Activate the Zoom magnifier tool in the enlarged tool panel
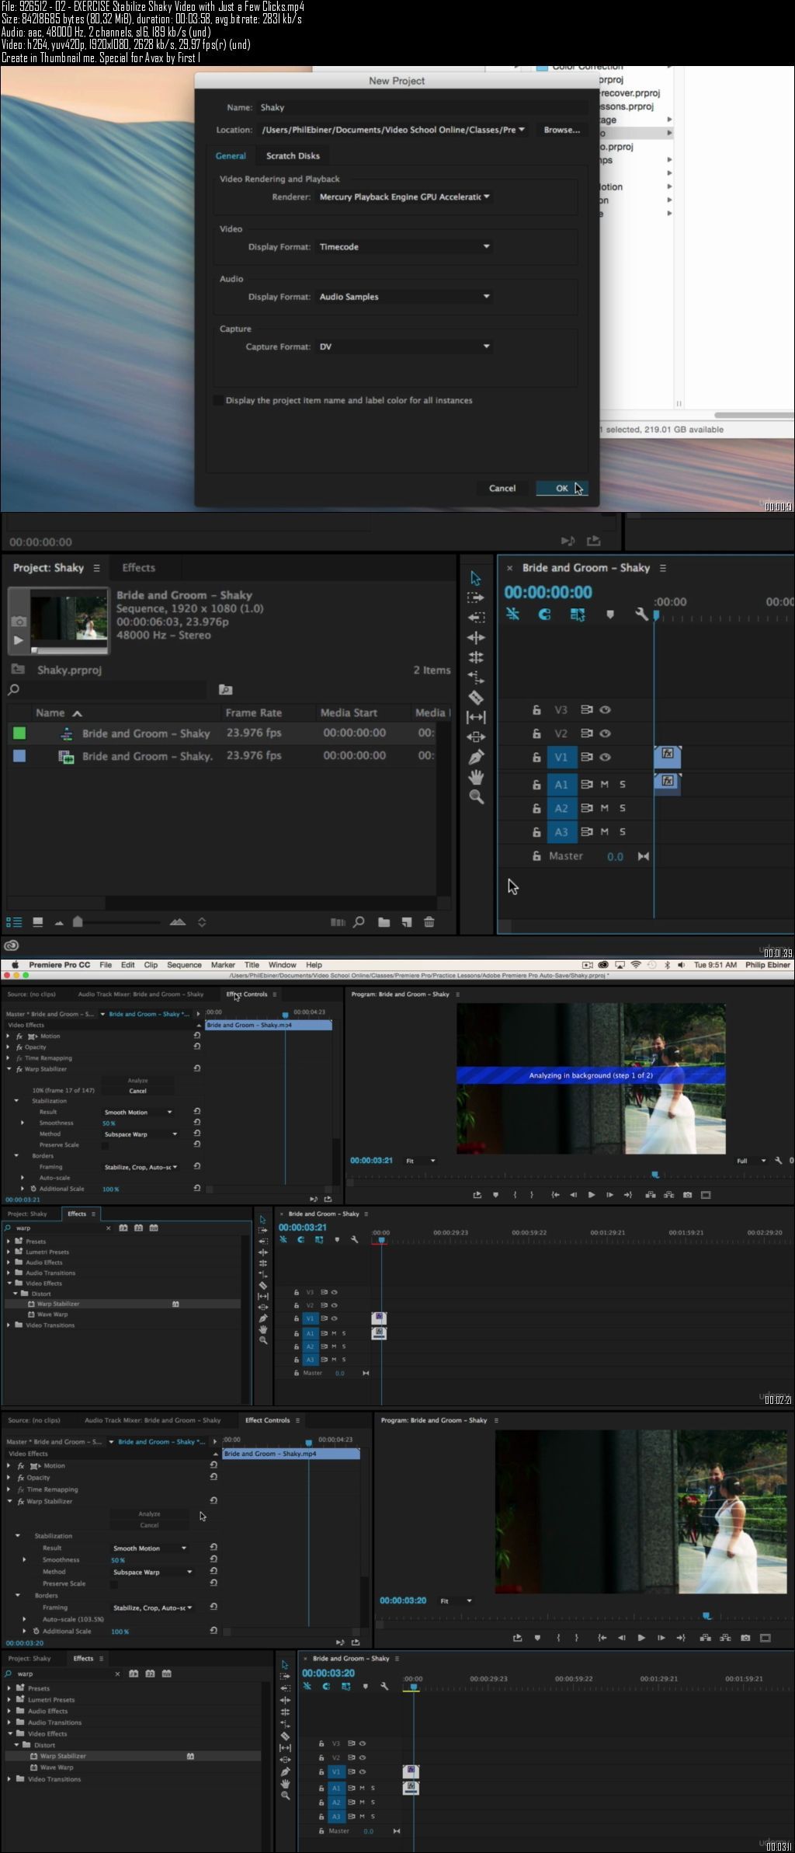 click(x=476, y=796)
